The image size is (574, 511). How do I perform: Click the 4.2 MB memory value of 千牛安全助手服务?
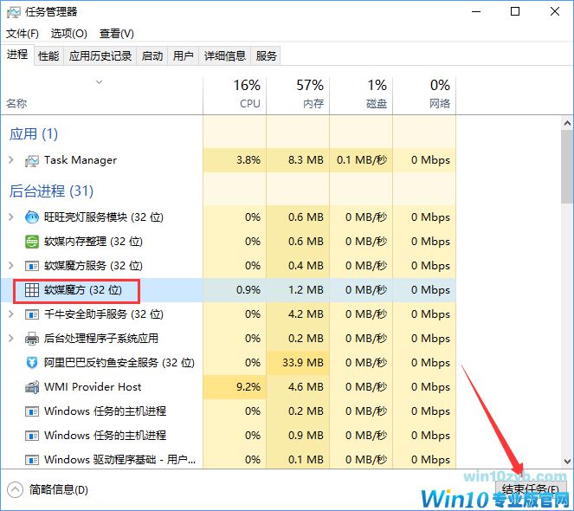point(306,314)
